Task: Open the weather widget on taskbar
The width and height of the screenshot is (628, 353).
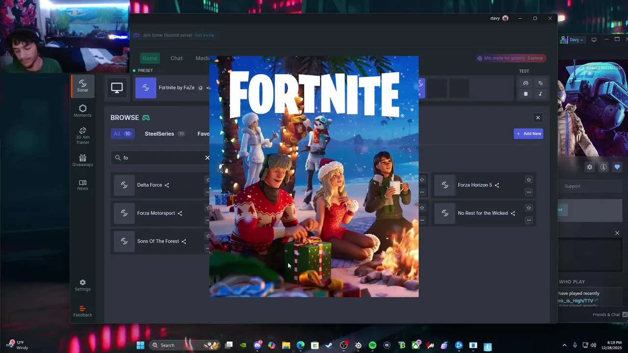Action: 18,345
